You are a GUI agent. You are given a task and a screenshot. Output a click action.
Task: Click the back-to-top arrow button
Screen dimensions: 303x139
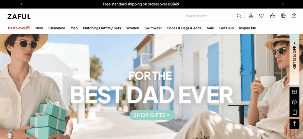coord(294,124)
